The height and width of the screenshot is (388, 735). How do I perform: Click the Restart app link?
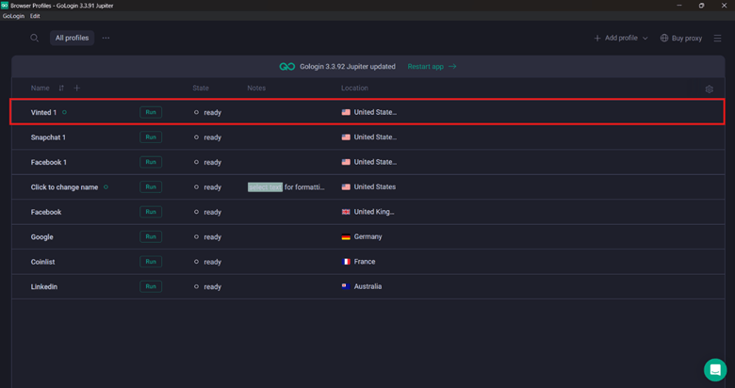(x=432, y=67)
